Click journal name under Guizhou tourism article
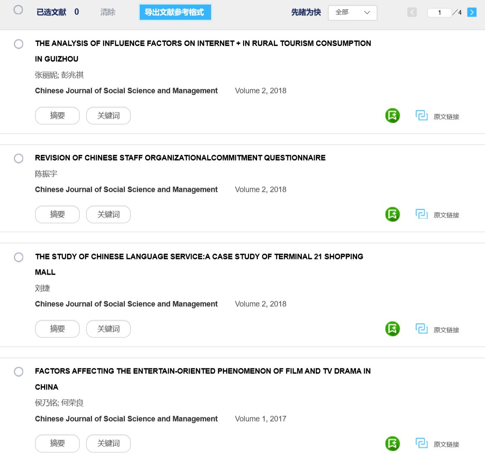Viewport: 485px width, 460px height. [x=126, y=91]
